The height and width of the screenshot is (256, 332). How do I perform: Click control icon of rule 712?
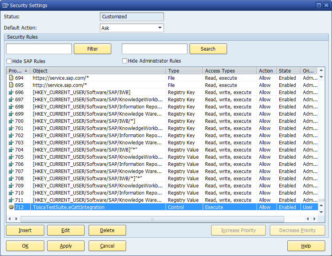point(11,207)
